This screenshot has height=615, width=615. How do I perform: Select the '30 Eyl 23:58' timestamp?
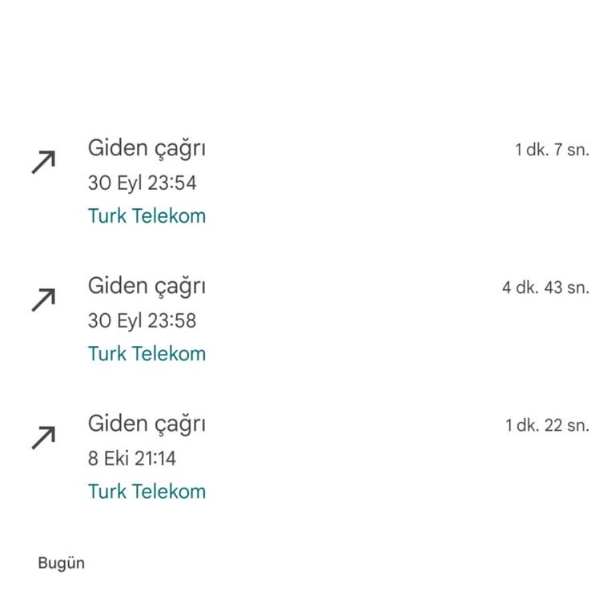142,321
